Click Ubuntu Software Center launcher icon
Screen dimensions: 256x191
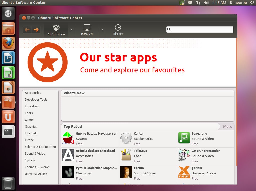click(8, 102)
